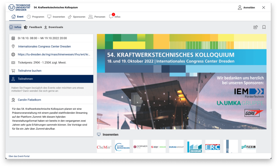Open the Infos tab with the notification badge
This screenshot has height=167, width=277.
tap(115, 17)
